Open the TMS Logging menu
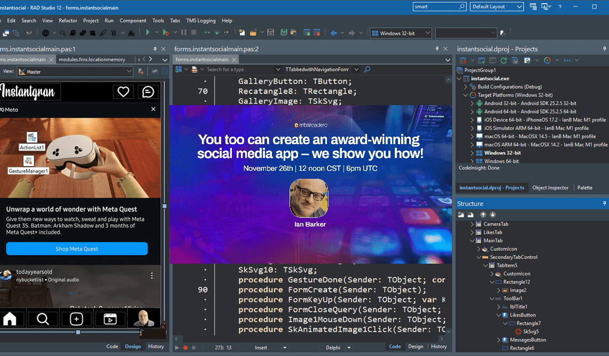Viewport: 609px width, 356px height. click(x=201, y=21)
